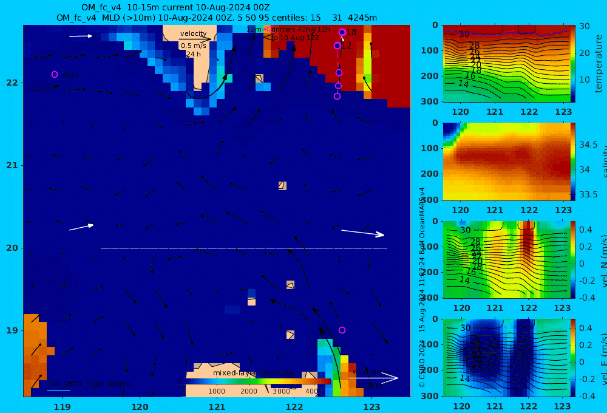607x413 pixels.
Task: Click the white wind arrow east of 122.5E near 20N
Action: coord(362,233)
